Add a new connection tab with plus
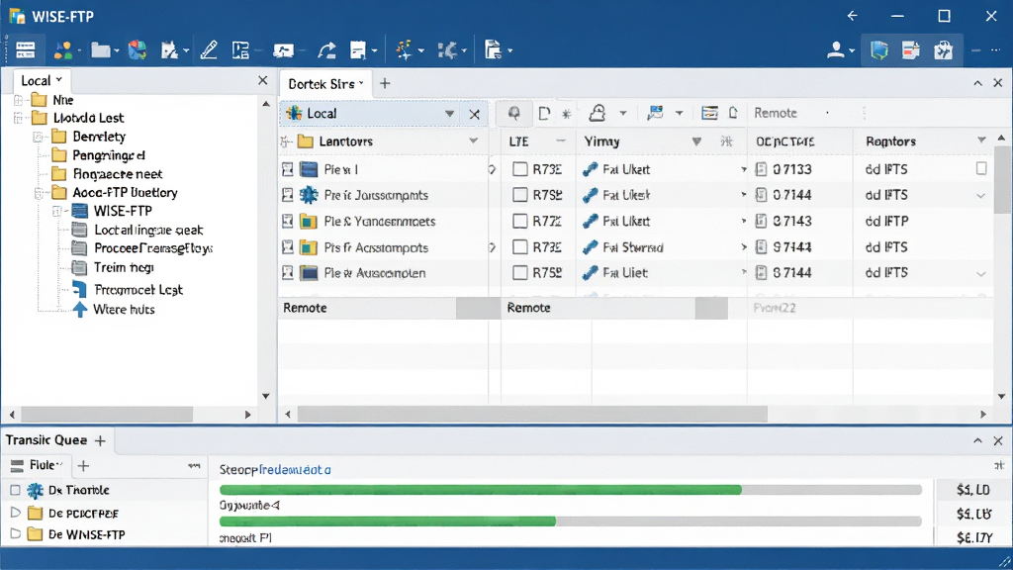 pyautogui.click(x=385, y=83)
